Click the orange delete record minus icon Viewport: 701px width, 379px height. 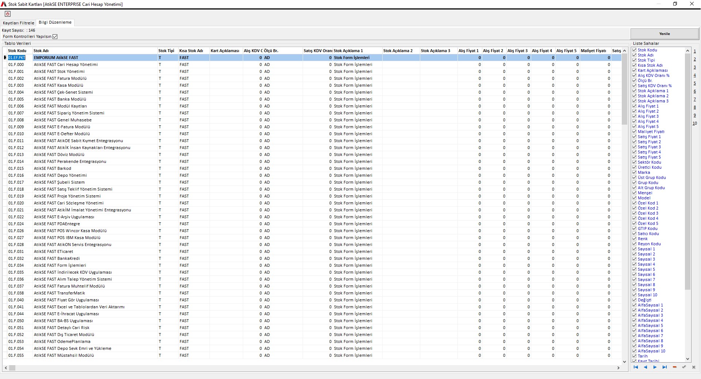674,367
